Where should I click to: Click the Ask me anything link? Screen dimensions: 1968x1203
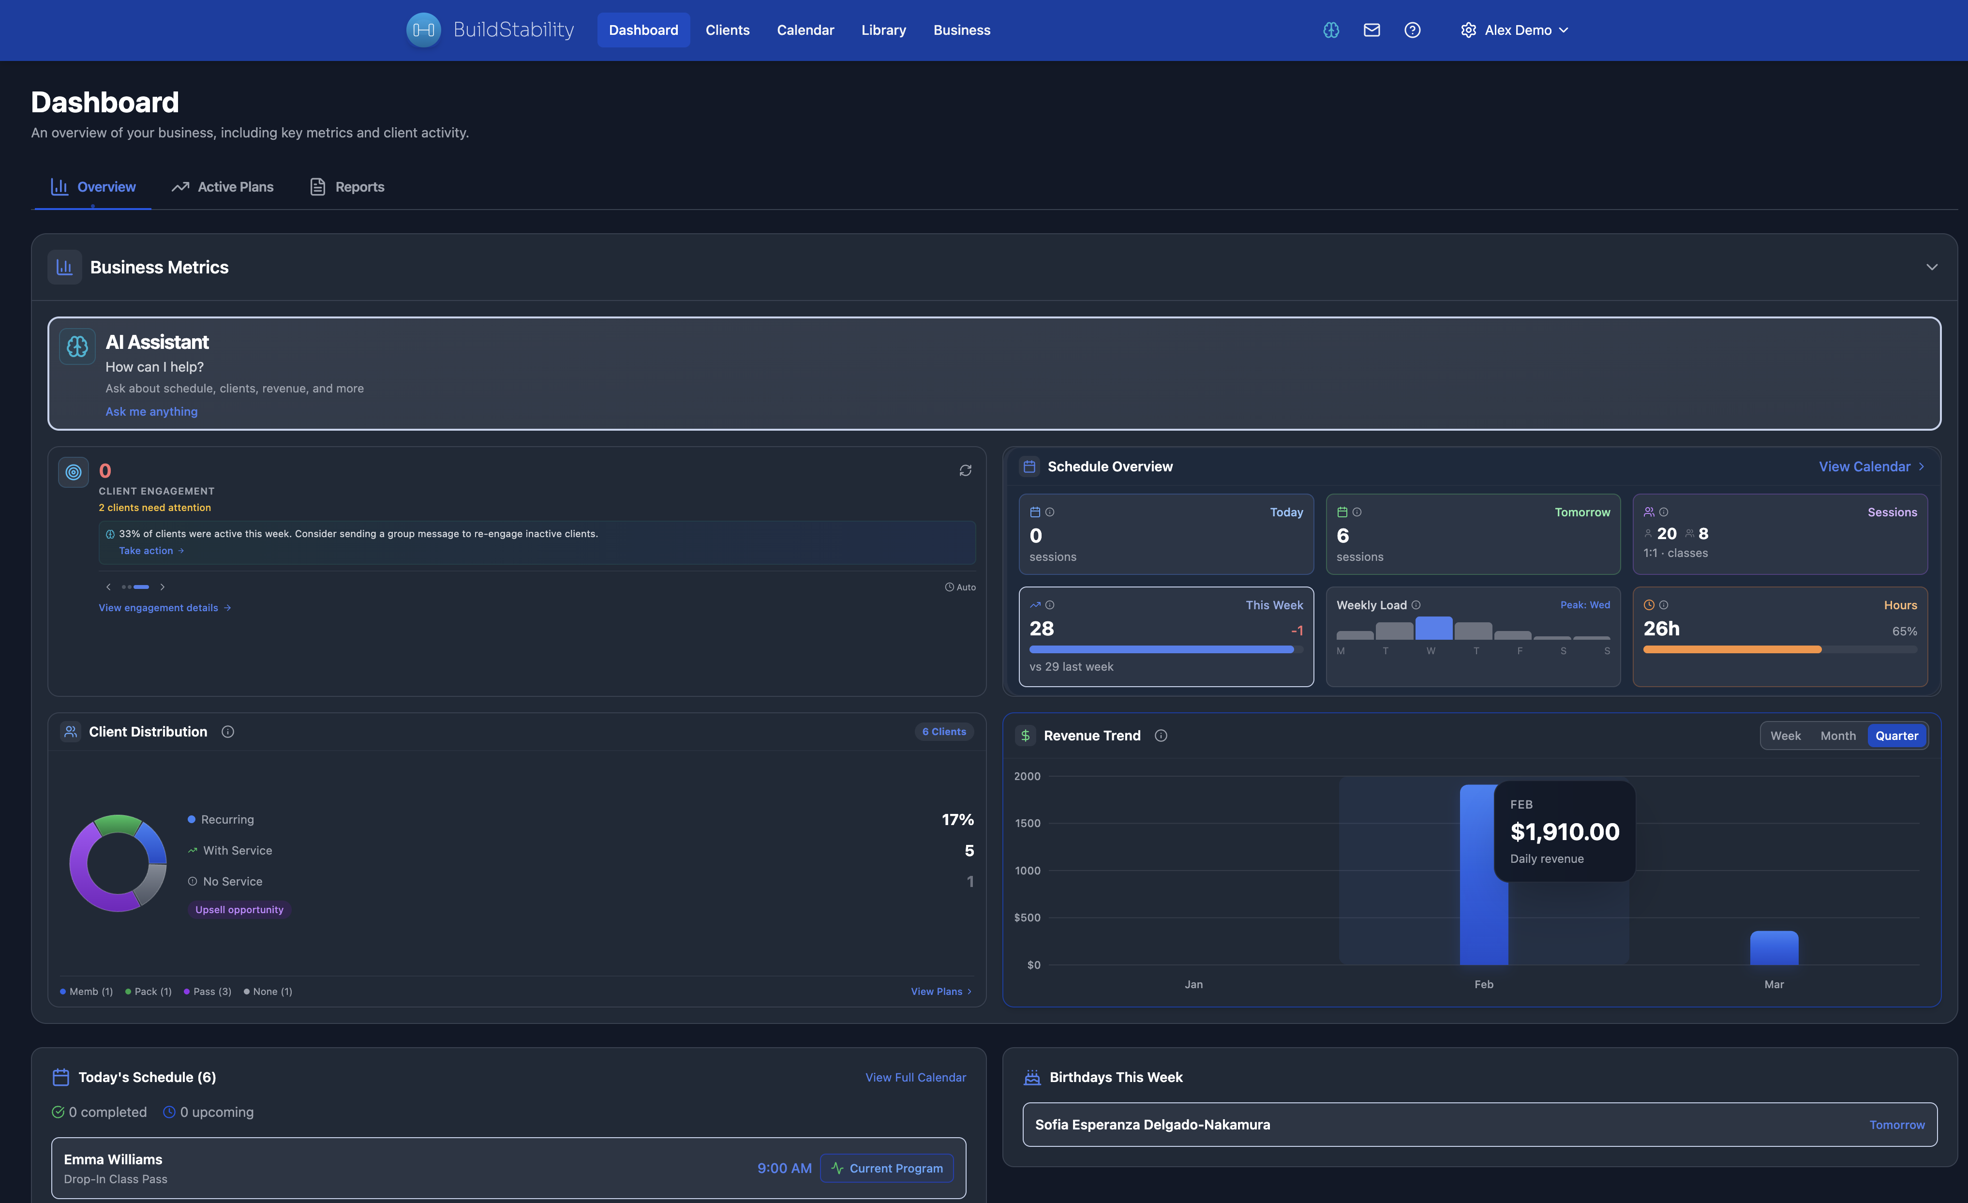pos(151,411)
